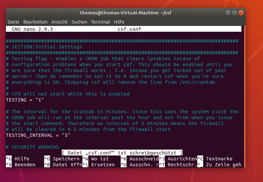This screenshot has height=182, width=263.
Task: Open the Datei menu
Action: [13, 22]
